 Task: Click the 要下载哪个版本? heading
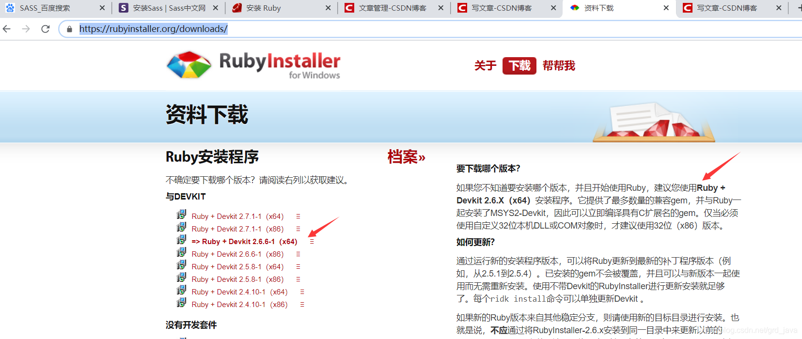pos(488,169)
